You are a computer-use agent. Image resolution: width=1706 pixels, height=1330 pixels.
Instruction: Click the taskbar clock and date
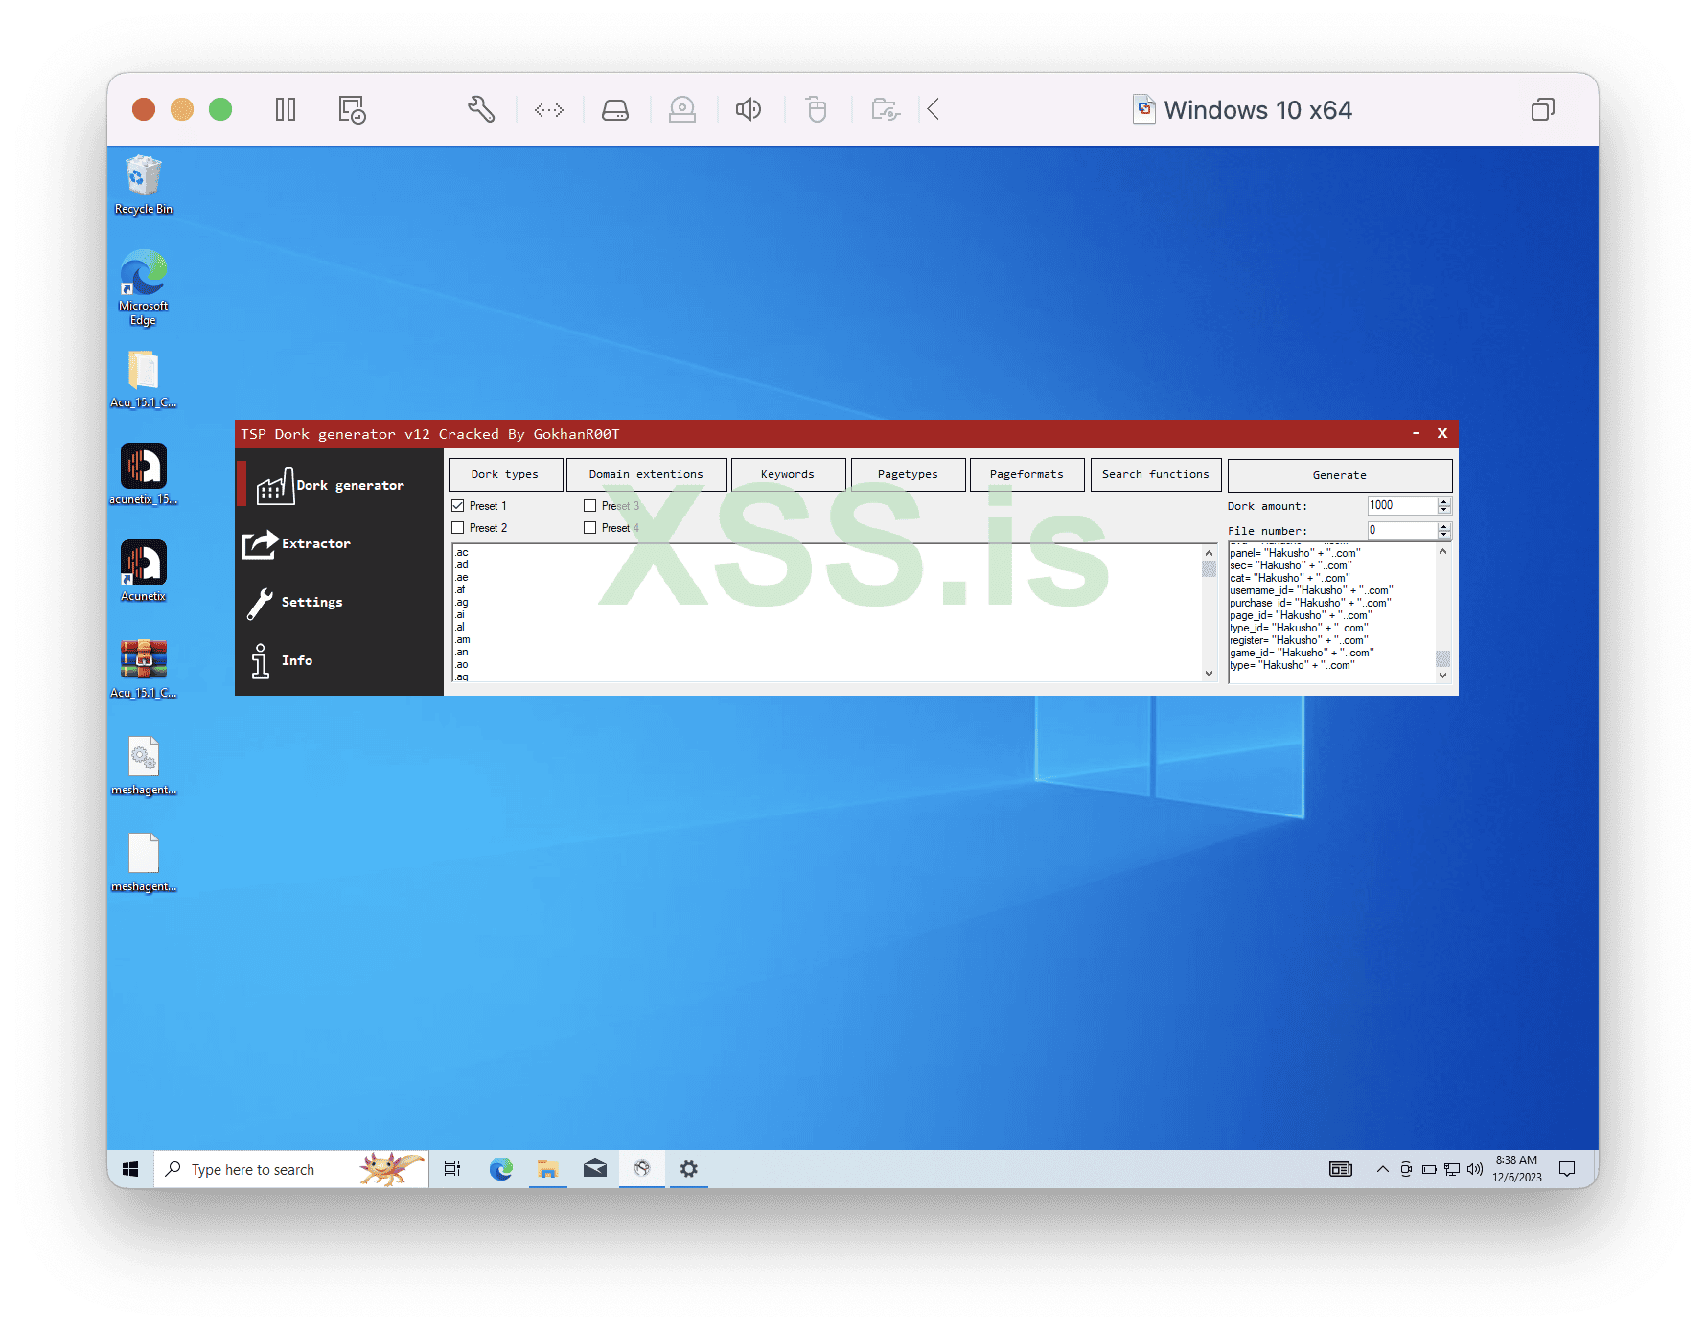pyautogui.click(x=1517, y=1169)
